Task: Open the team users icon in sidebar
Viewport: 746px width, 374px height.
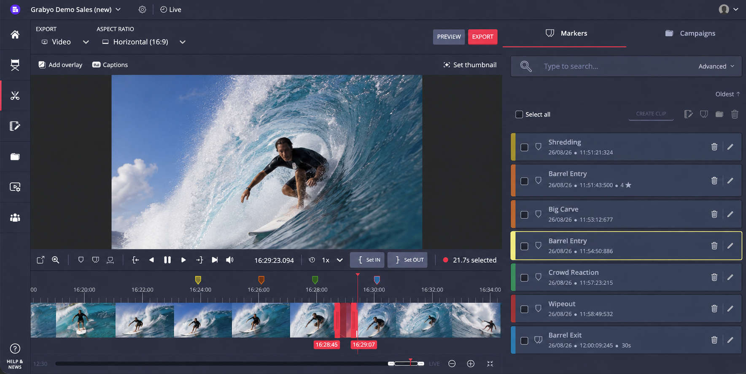Action: [15, 218]
